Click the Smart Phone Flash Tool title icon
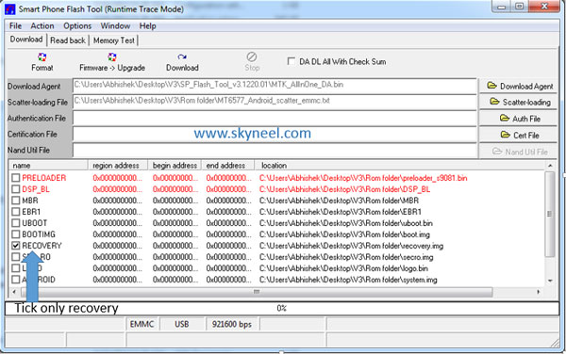Image resolution: width=566 pixels, height=354 pixels. click(x=10, y=8)
